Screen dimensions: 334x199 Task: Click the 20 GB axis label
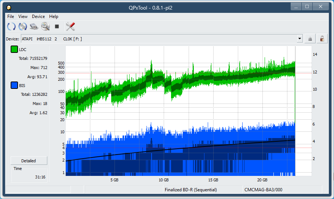[262, 180]
